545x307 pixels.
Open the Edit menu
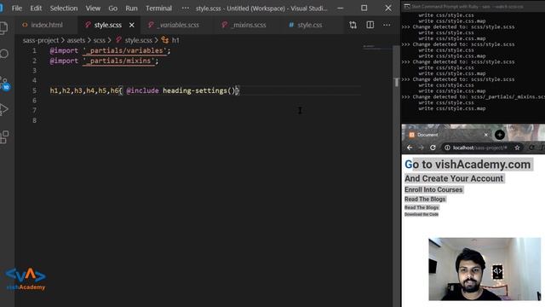36,8
